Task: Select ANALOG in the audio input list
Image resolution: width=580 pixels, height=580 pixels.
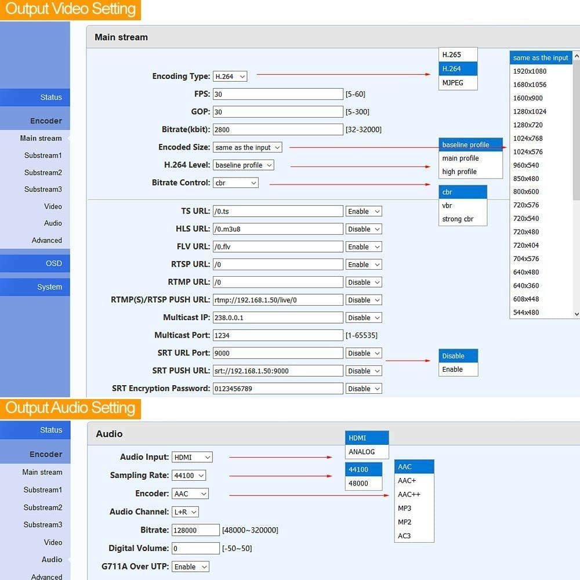Action: click(x=367, y=452)
